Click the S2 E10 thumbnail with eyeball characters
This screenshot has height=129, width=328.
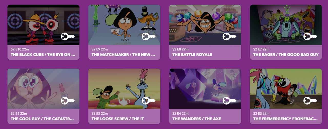click(43, 25)
